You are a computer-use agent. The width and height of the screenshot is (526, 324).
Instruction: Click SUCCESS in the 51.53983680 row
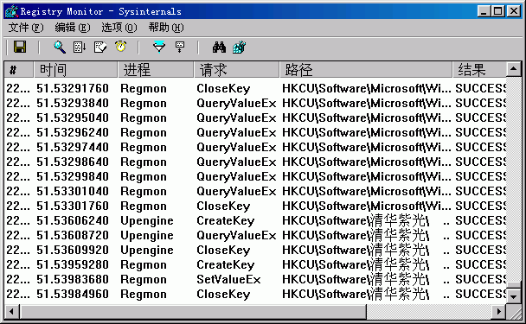pyautogui.click(x=480, y=279)
